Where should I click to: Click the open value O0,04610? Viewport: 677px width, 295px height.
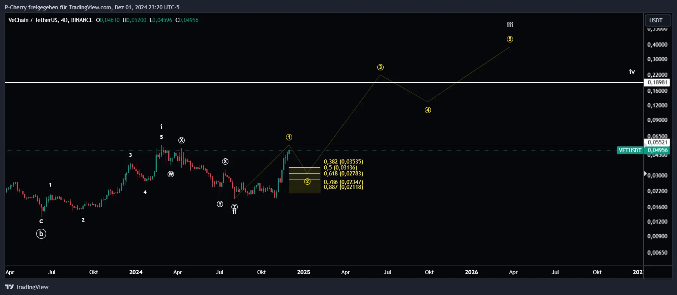(108, 20)
